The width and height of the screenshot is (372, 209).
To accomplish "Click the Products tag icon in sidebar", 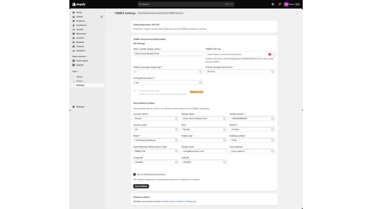I will [x=73, y=21].
